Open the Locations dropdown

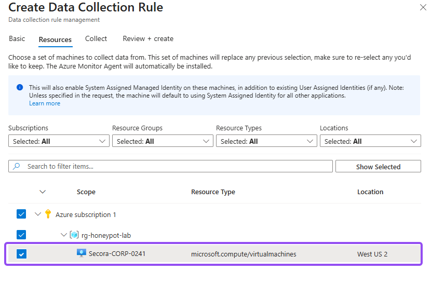click(x=370, y=141)
